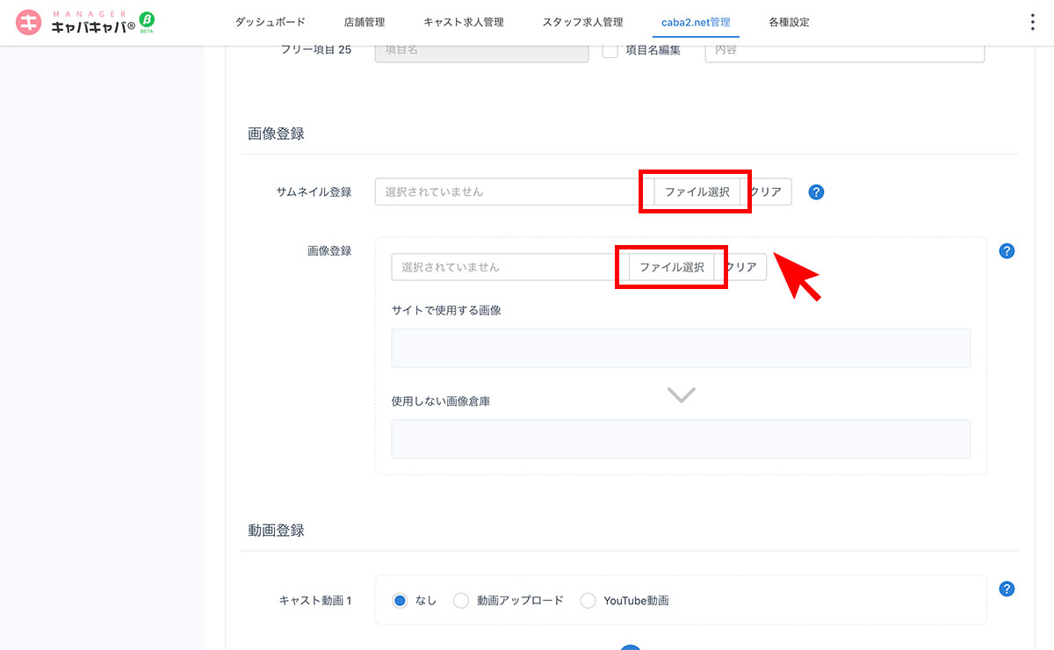Click ファイル選択 in the 画像登録 box

(x=672, y=267)
